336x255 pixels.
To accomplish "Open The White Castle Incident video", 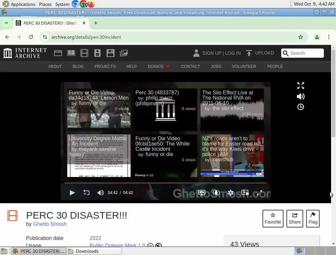I will (165, 156).
